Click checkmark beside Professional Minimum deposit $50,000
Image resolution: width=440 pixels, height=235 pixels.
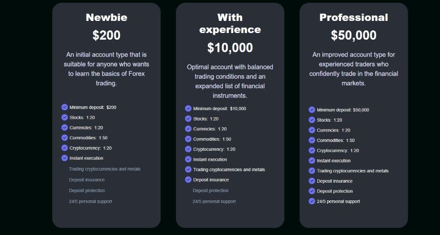click(312, 110)
